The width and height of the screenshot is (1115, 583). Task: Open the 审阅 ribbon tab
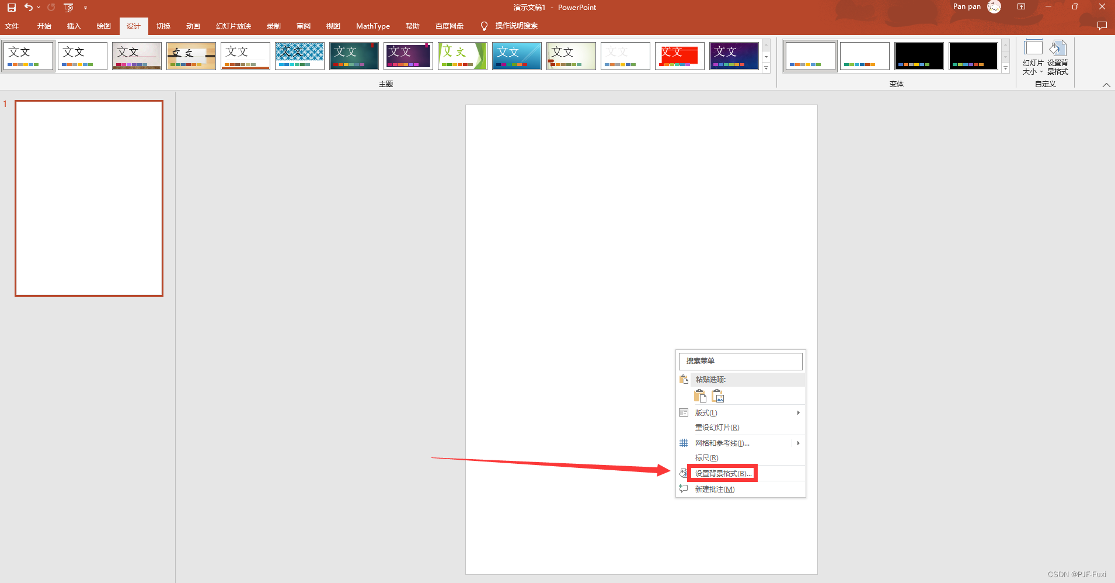click(304, 26)
